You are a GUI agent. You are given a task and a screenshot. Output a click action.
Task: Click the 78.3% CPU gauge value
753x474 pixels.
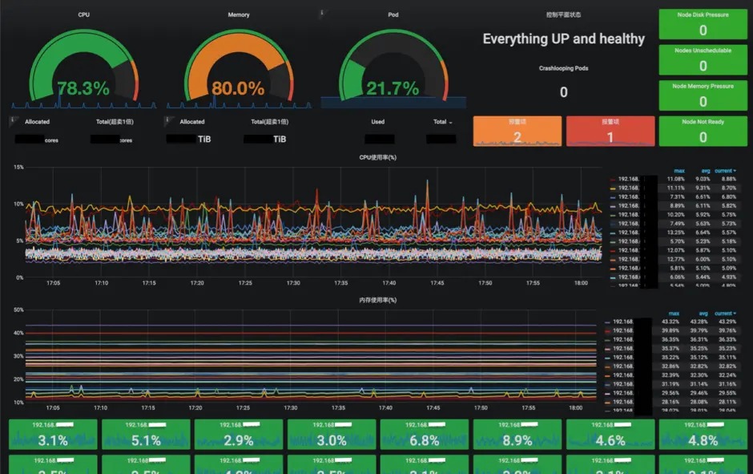(83, 88)
